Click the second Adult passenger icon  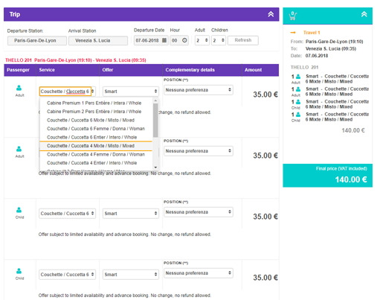point(19,149)
